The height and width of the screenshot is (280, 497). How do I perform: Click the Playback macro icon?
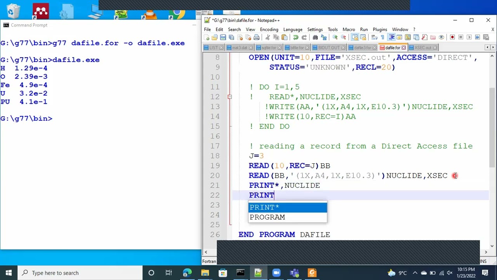tap(469, 37)
